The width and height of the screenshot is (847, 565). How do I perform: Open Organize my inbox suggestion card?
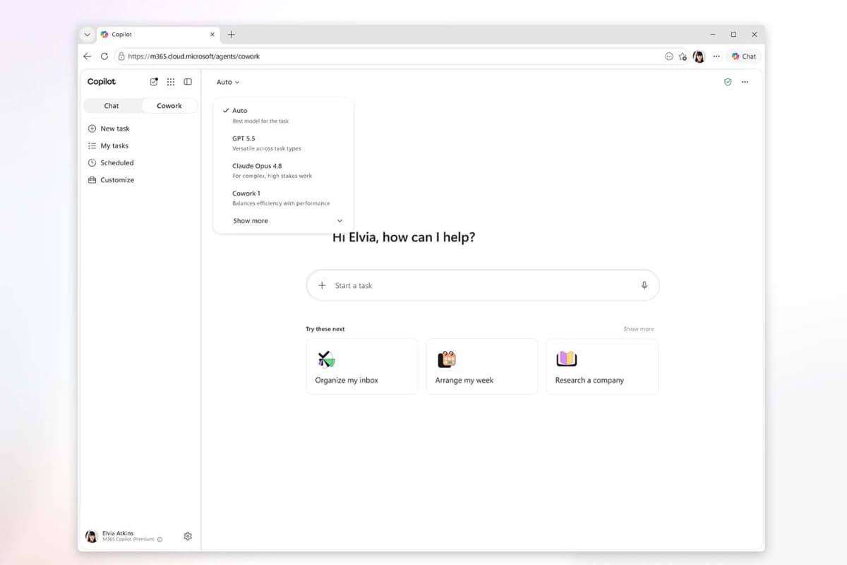tap(361, 367)
